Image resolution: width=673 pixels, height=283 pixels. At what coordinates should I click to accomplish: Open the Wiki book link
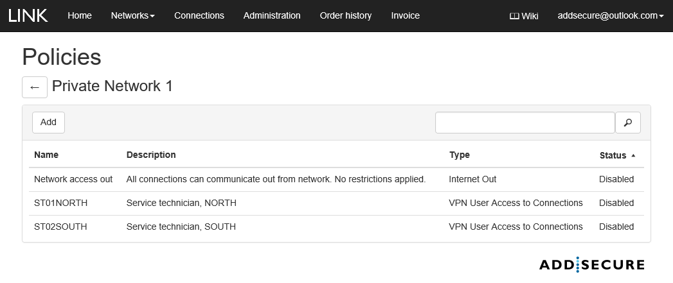tap(524, 16)
